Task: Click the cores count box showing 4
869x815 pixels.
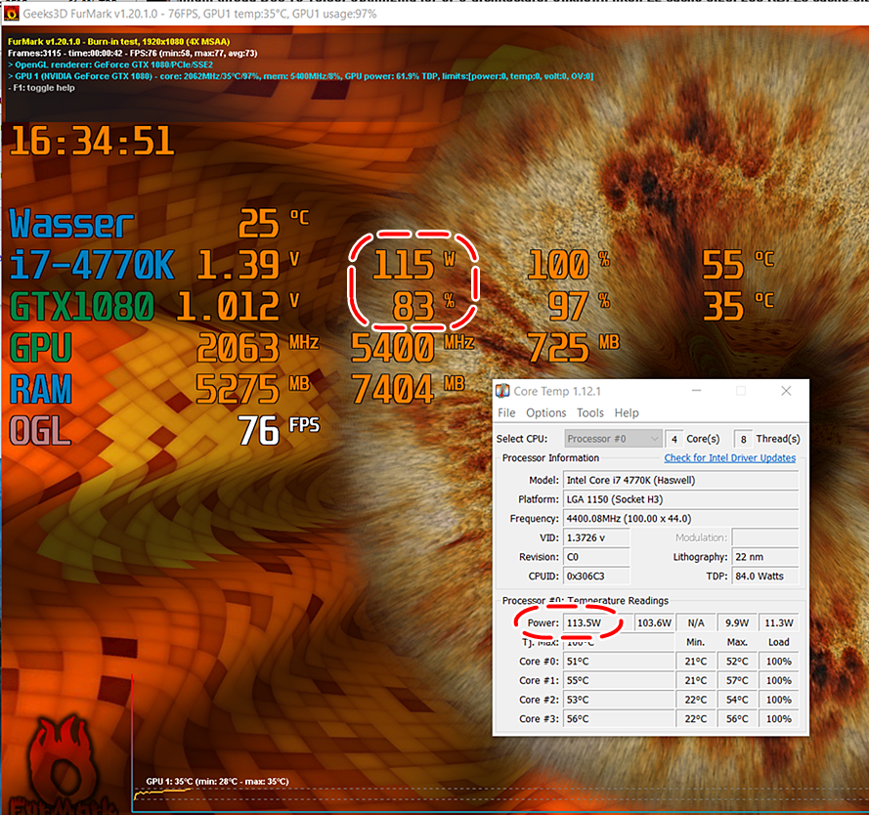Action: (673, 439)
